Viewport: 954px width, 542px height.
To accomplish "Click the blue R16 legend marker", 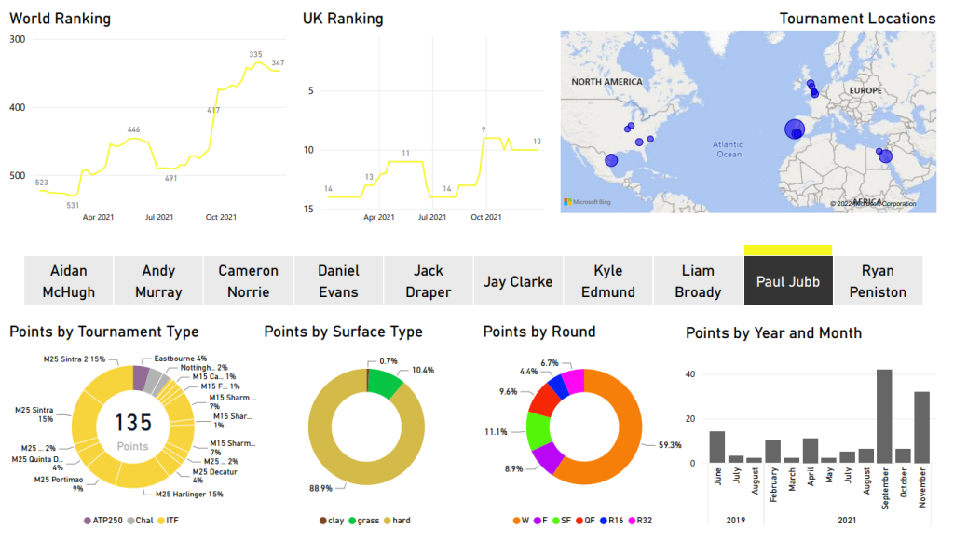I will pos(606,520).
